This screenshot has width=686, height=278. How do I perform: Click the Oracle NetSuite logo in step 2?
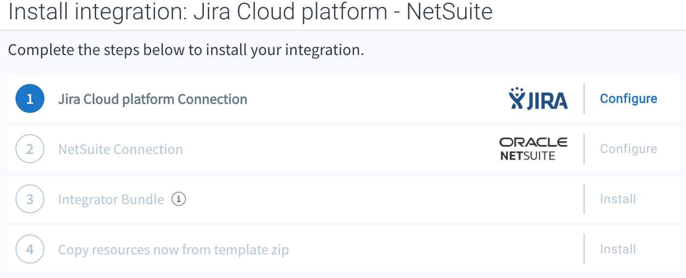533,149
